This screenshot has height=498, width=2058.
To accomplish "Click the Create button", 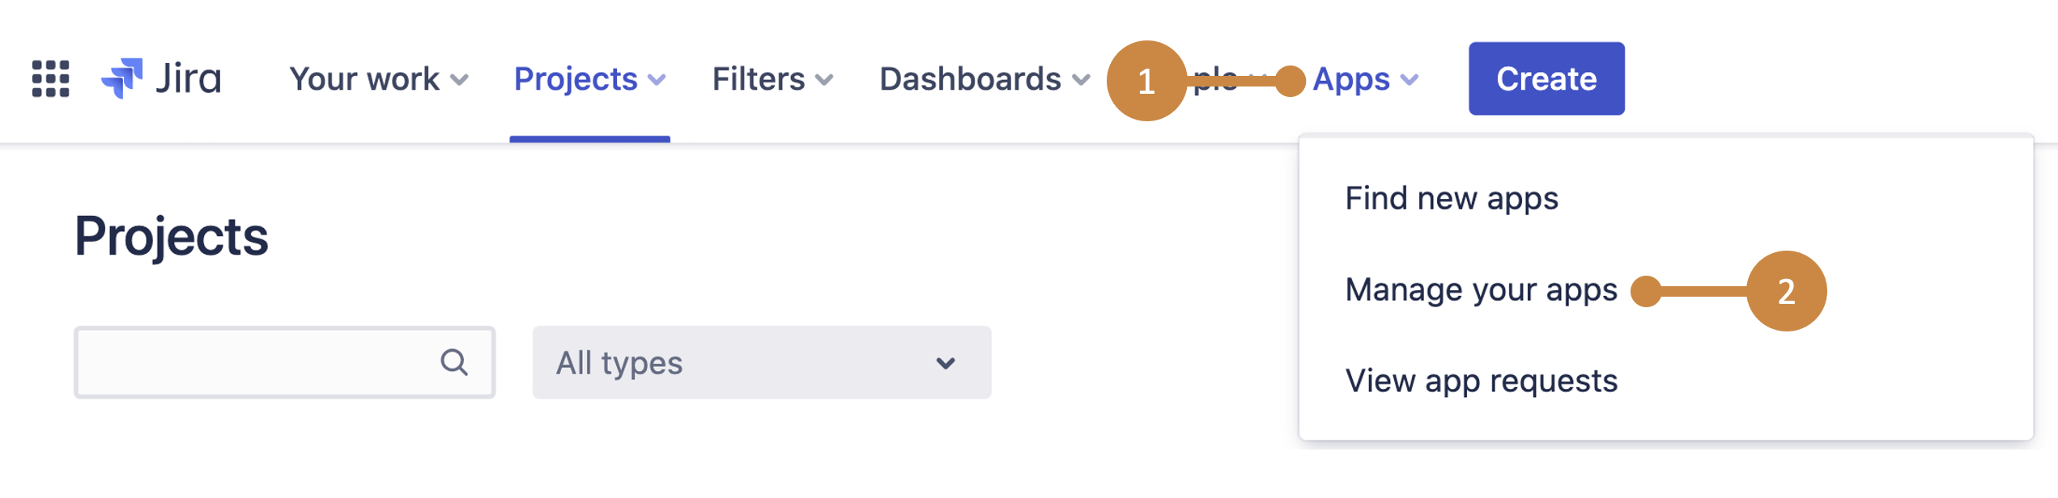I will [x=1546, y=78].
